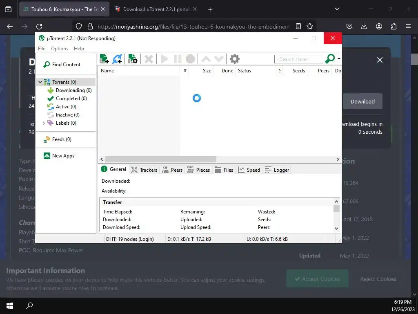Select Completed (0) in sidebar
The image size is (418, 314).
67,99
